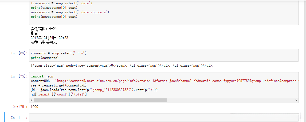Click the 2017年12月24日 20:22 output line

pyautogui.click(x=49, y=38)
